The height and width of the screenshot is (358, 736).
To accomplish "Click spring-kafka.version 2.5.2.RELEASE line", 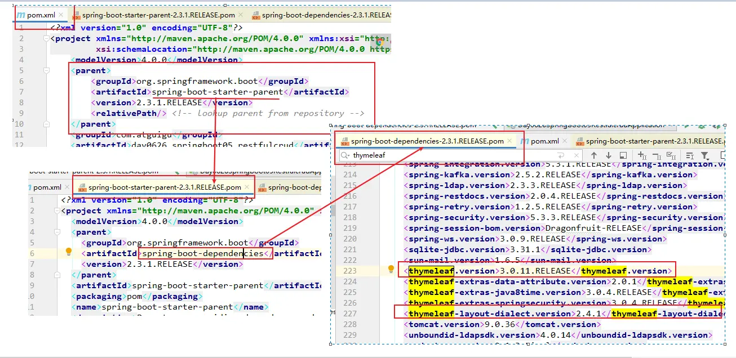I will tap(550, 174).
